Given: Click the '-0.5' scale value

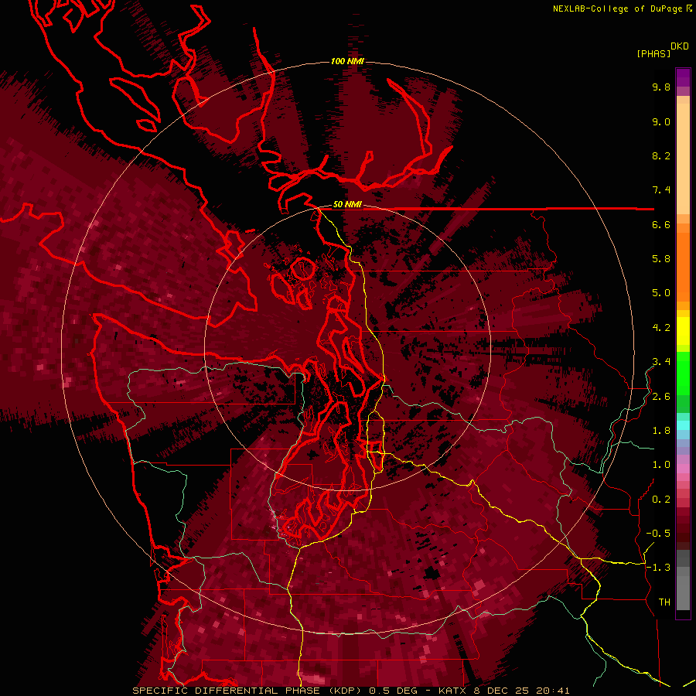Looking at the screenshot, I should point(658,534).
